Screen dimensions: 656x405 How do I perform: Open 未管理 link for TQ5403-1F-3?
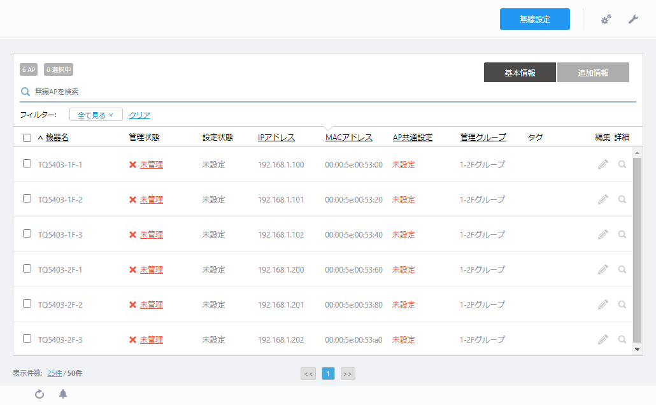(x=151, y=235)
